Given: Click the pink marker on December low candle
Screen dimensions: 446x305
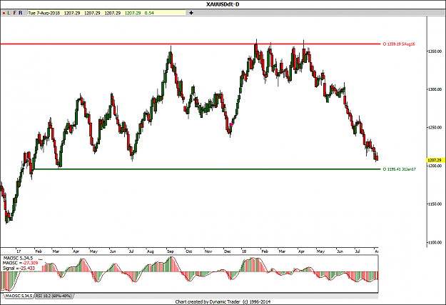Looking at the screenshot, I should [x=232, y=124].
